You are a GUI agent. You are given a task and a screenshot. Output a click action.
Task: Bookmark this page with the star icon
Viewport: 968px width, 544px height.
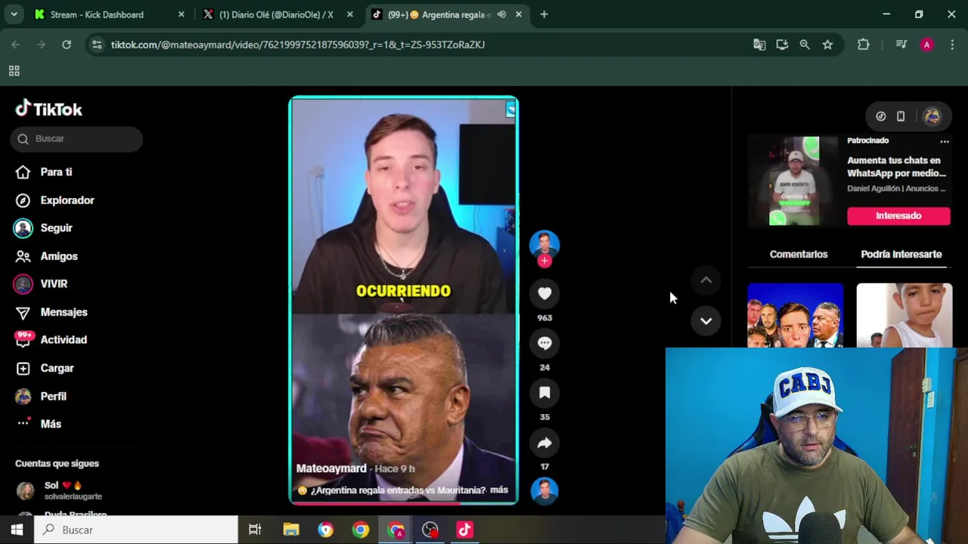[x=827, y=45]
